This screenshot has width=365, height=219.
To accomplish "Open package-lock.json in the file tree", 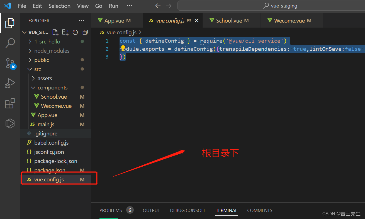I will [55, 161].
